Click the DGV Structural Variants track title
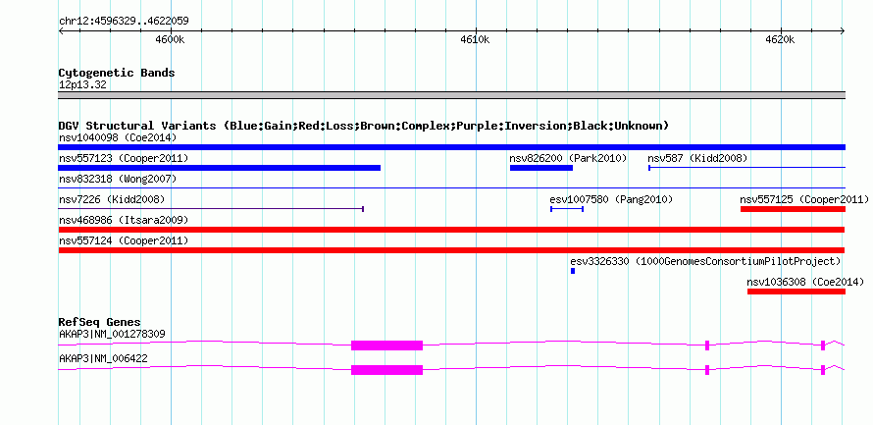Screen dimensions: 873x425 point(364,126)
